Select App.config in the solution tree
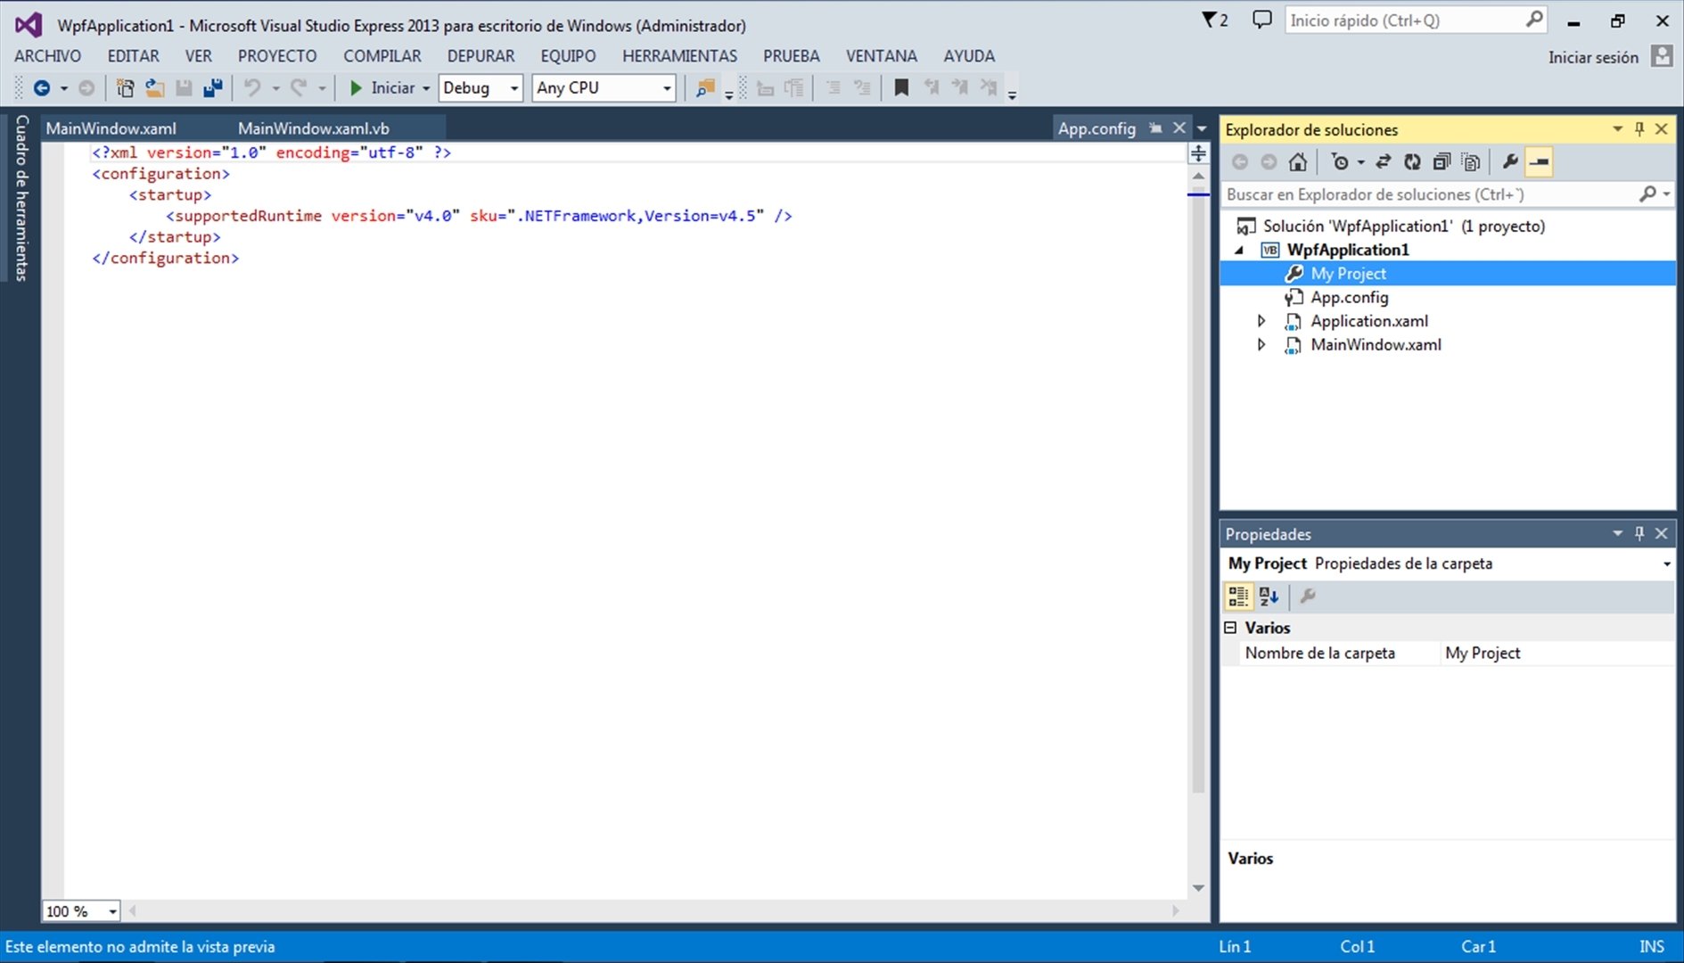 click(x=1349, y=298)
